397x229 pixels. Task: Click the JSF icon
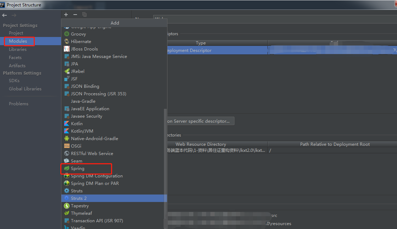click(67, 79)
